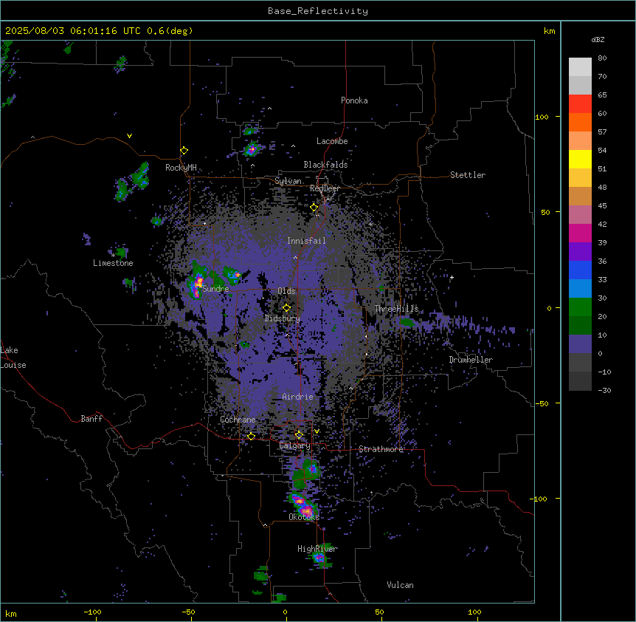Click the Ponoka city label

tap(354, 100)
